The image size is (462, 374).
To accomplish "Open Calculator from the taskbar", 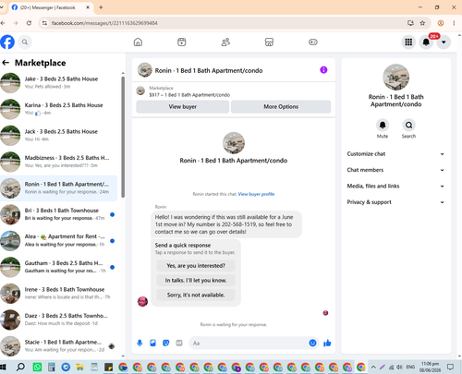I will 52,367.
